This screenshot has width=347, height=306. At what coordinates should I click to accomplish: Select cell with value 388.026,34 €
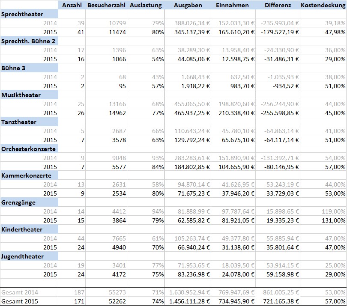point(188,23)
